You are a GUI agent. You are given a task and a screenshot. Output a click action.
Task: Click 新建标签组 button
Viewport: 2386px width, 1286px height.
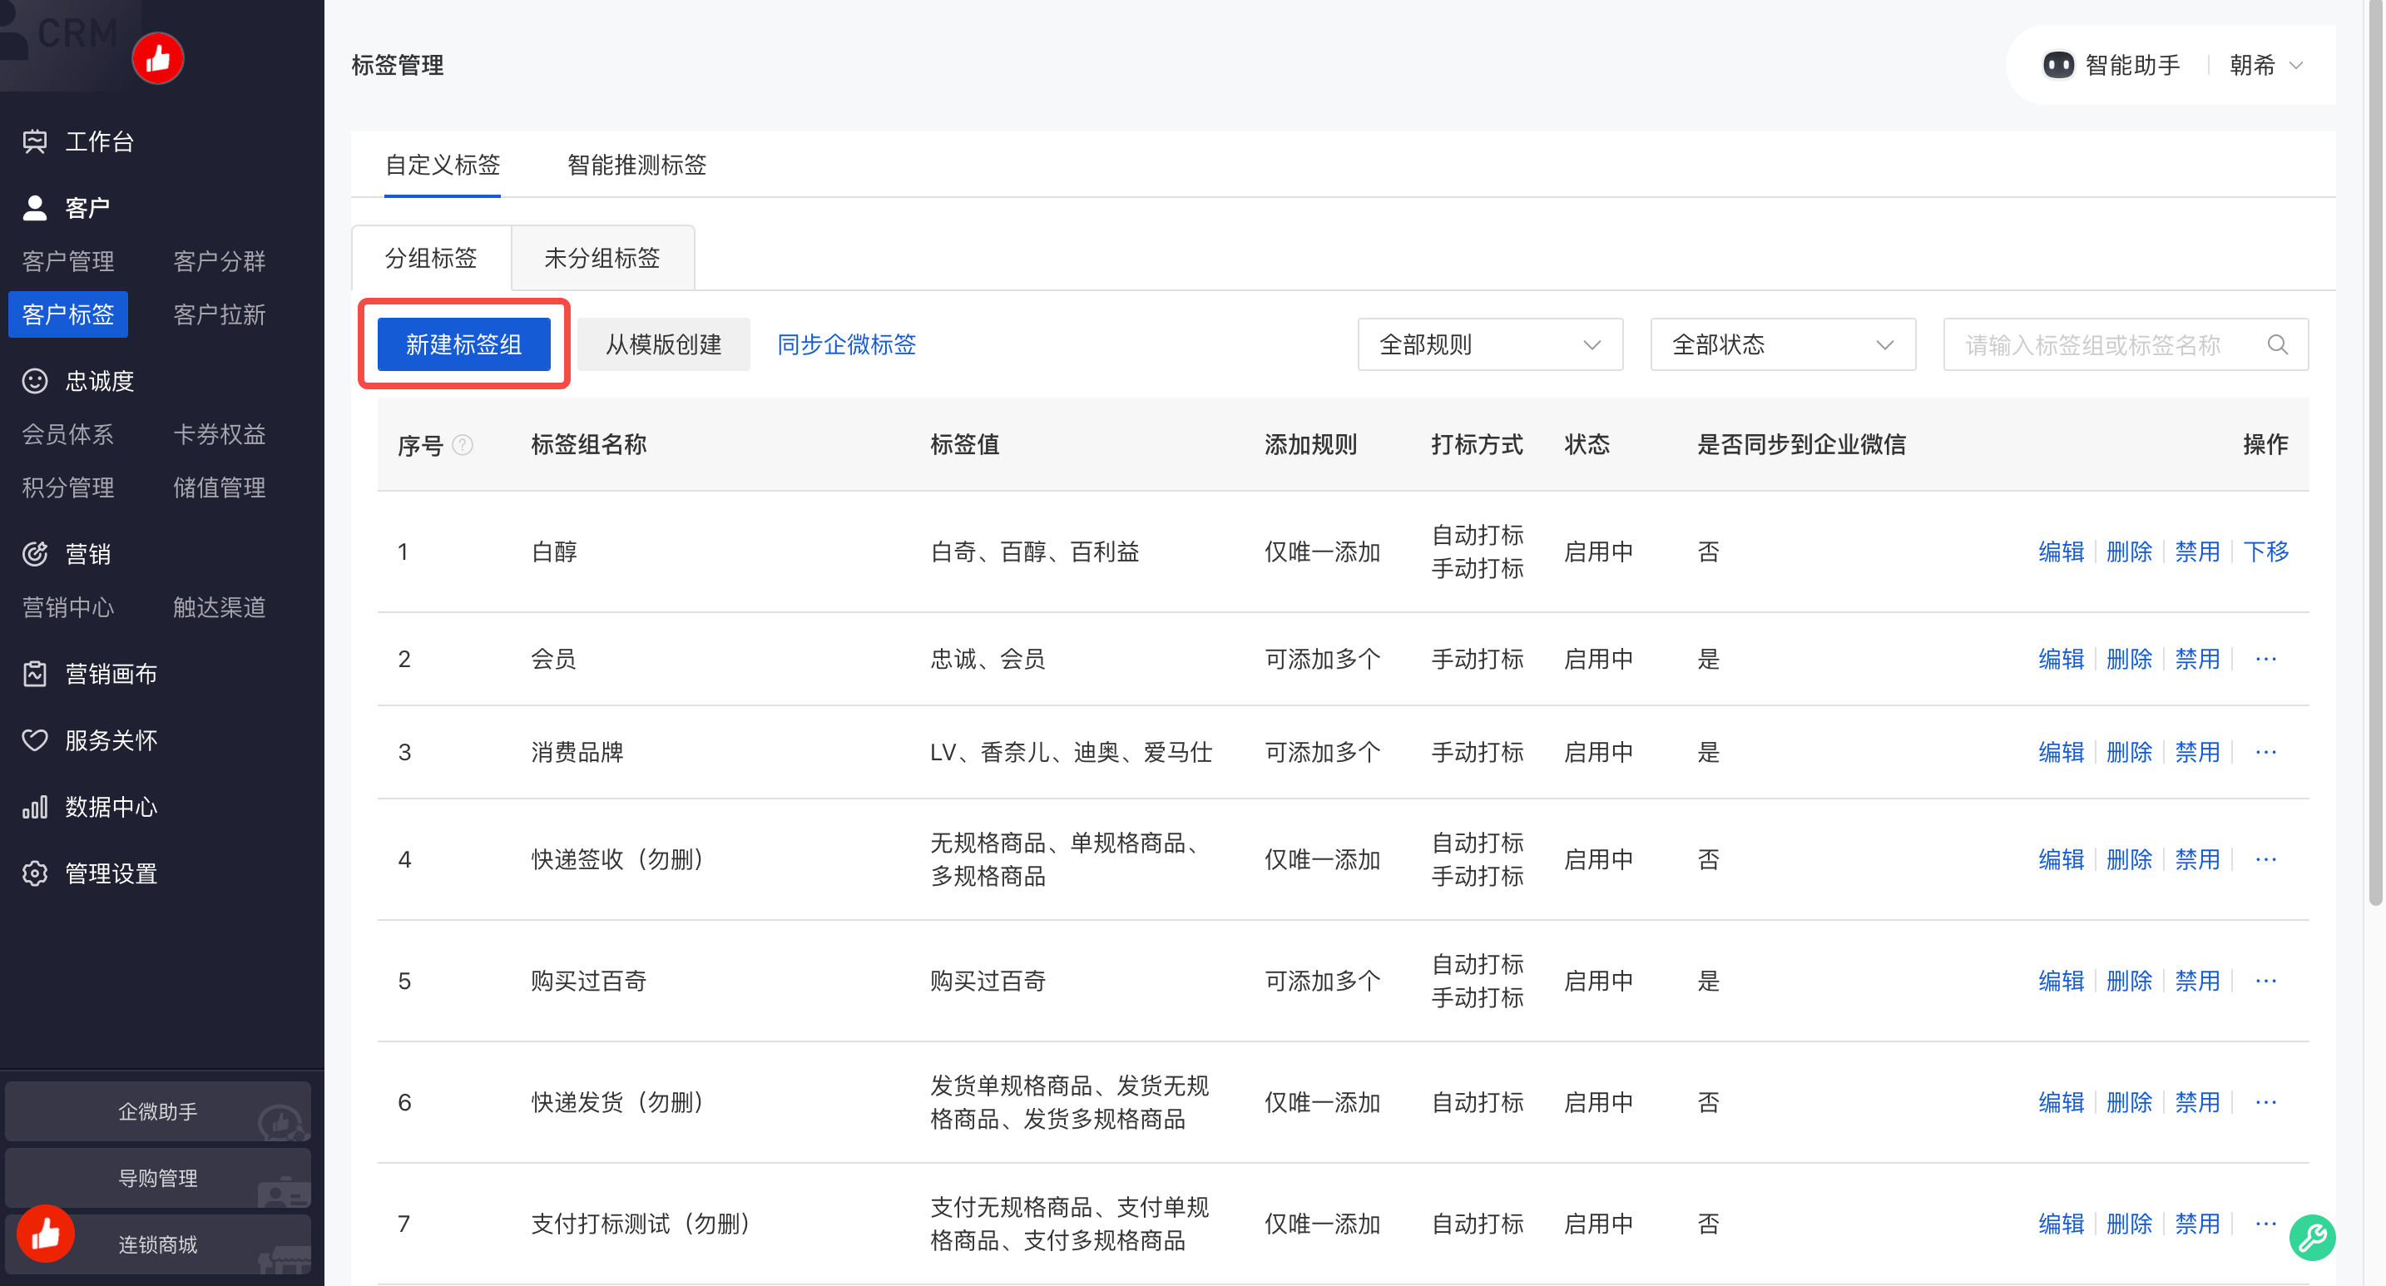(x=463, y=344)
